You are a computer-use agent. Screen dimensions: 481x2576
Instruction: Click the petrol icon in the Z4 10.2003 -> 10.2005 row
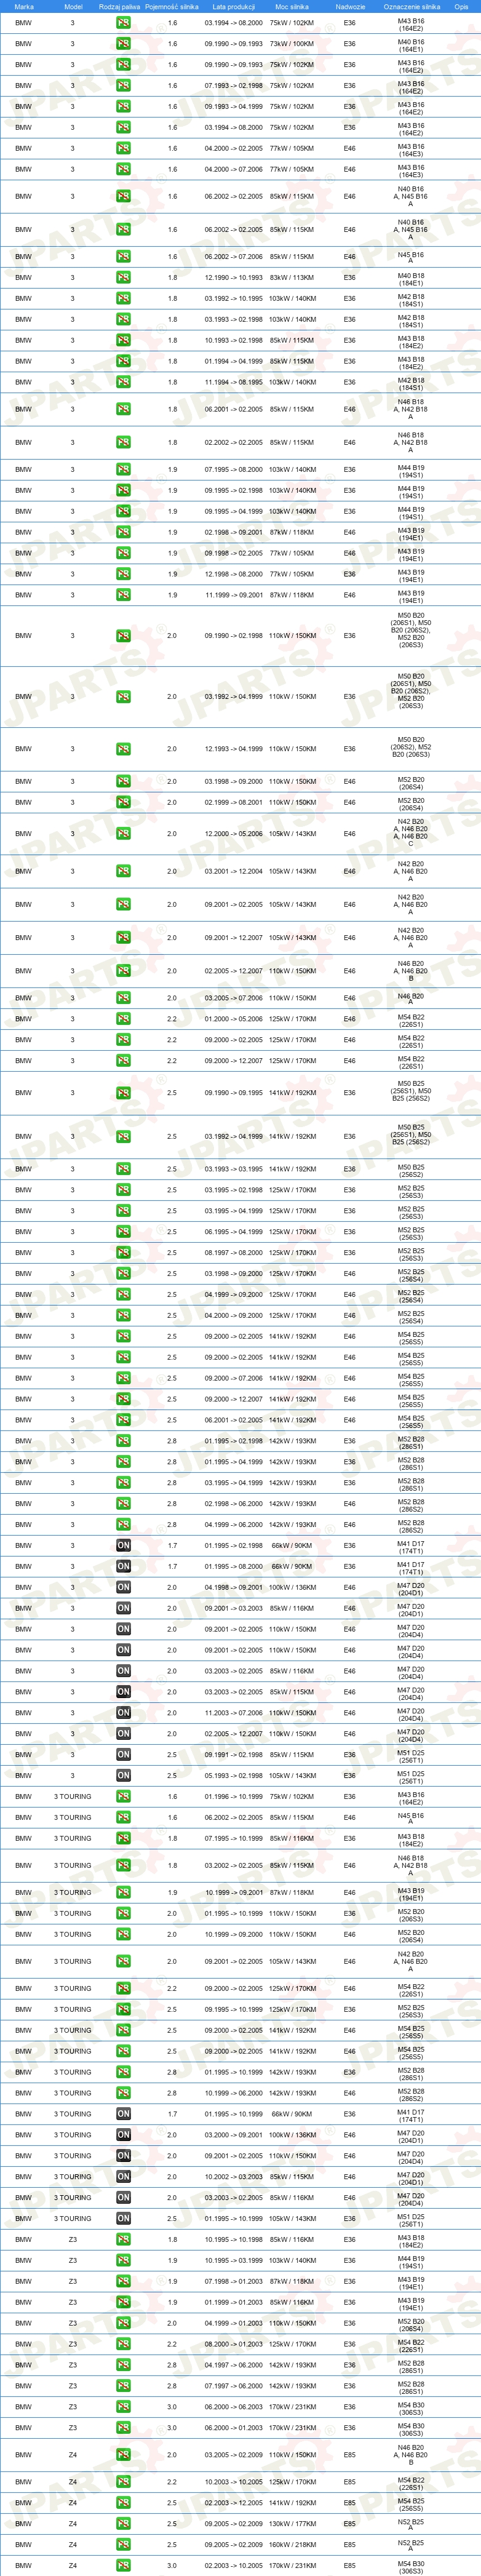point(123,2482)
